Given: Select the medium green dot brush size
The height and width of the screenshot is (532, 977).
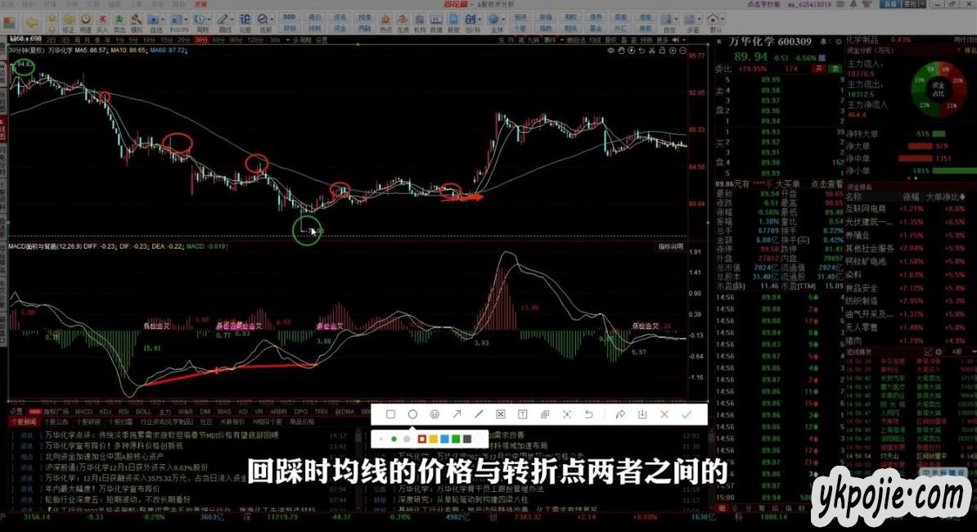Looking at the screenshot, I should pos(394,440).
